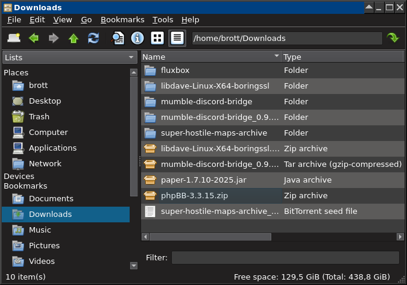The height and width of the screenshot is (285, 407).
Task: Select paper-1.7.10-2025.jar archive icon
Action: pyautogui.click(x=150, y=180)
